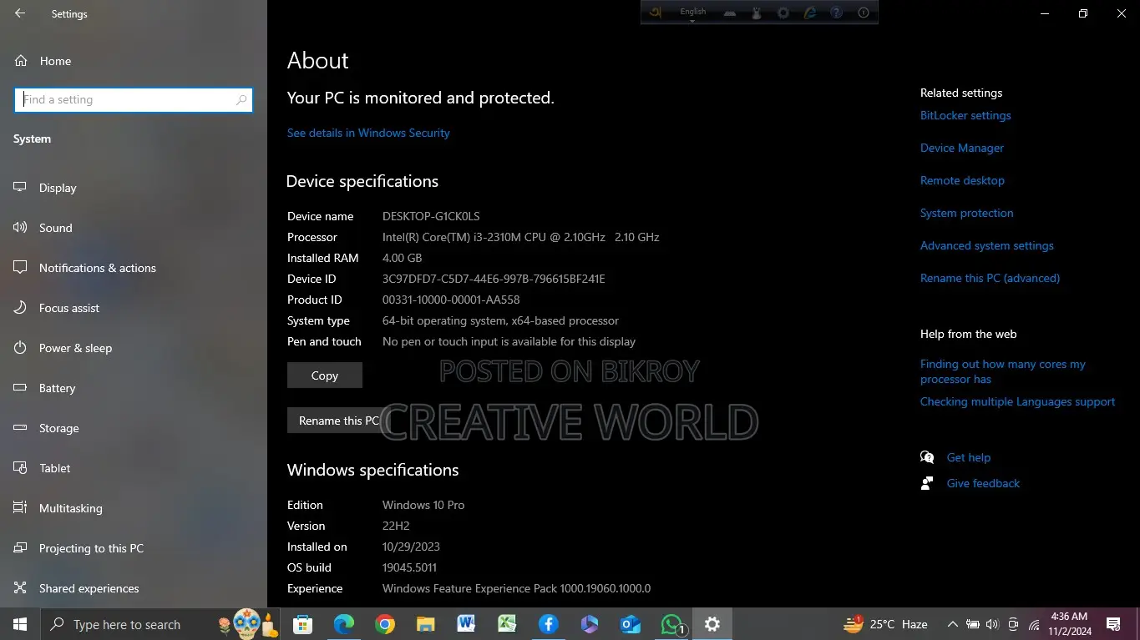The width and height of the screenshot is (1140, 640).
Task: Expand the English language dropdown in floating bar
Action: 692,13
